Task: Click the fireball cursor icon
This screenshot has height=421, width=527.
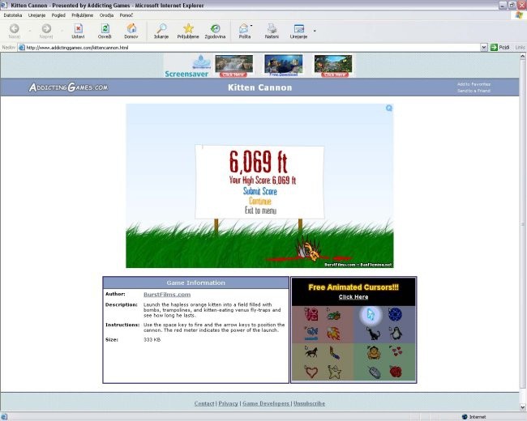Action: pos(334,334)
